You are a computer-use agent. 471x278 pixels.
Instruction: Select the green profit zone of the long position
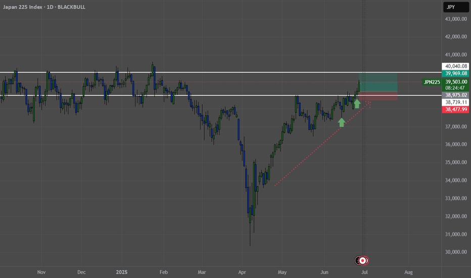[378, 82]
